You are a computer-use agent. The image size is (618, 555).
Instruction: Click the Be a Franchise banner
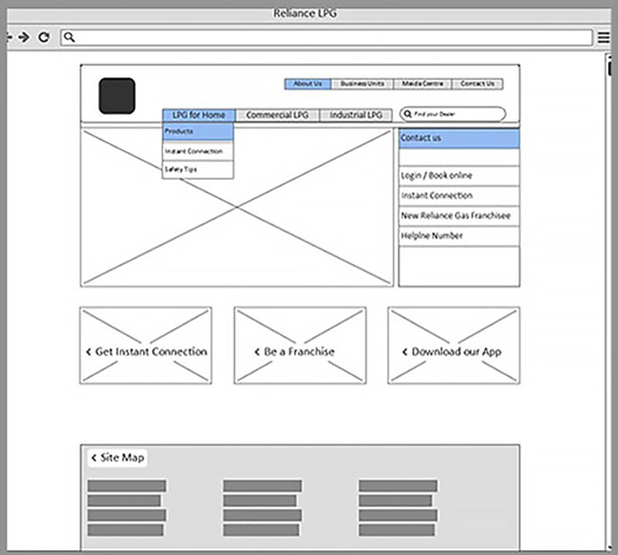click(x=300, y=351)
